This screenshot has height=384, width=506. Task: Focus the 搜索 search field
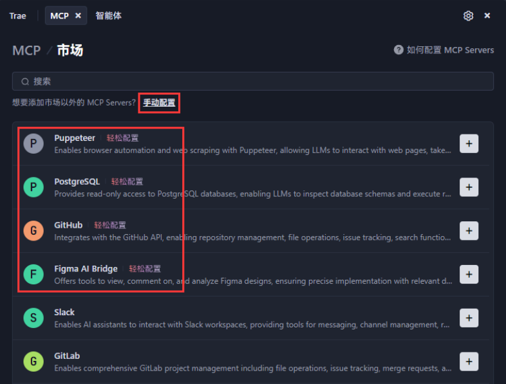(253, 81)
